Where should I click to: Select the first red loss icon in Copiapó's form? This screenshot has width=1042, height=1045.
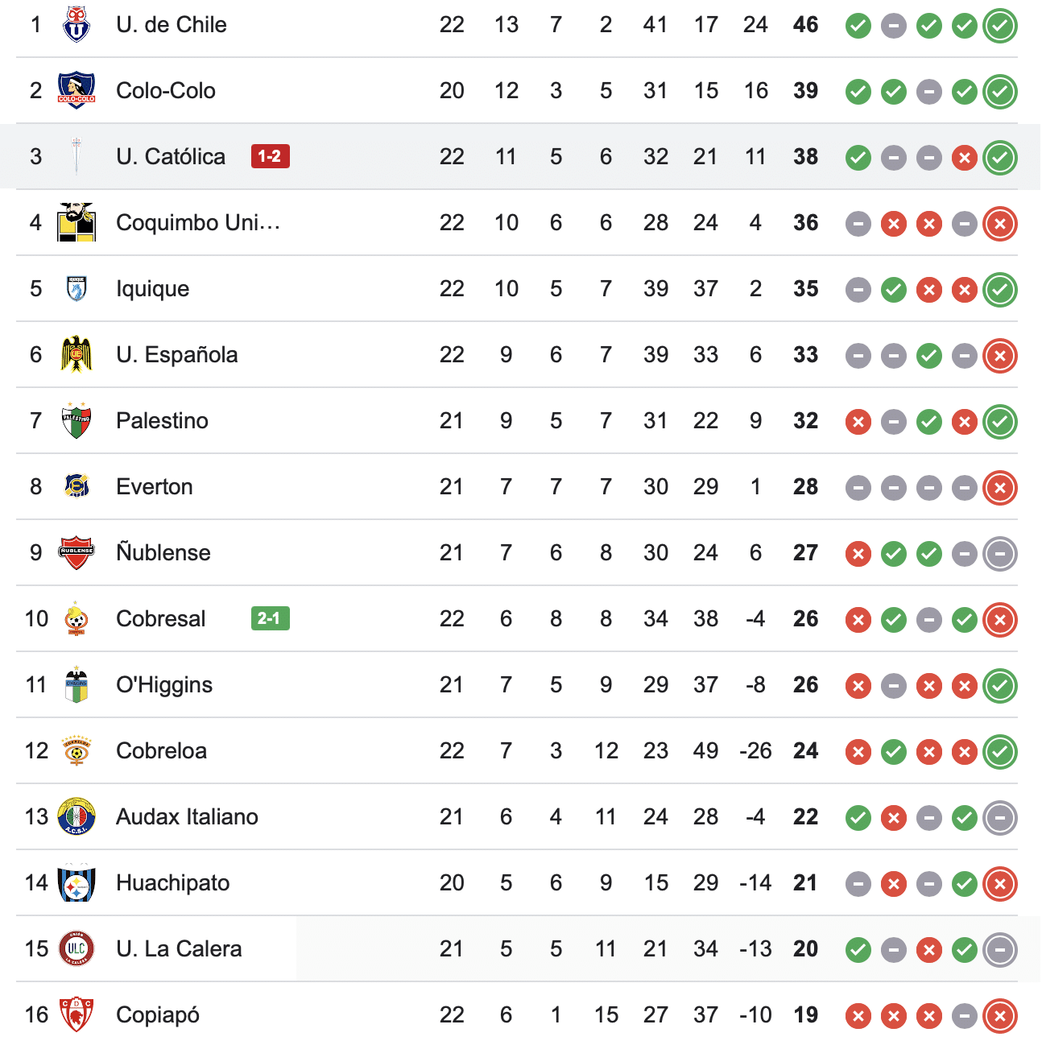coord(858,1014)
